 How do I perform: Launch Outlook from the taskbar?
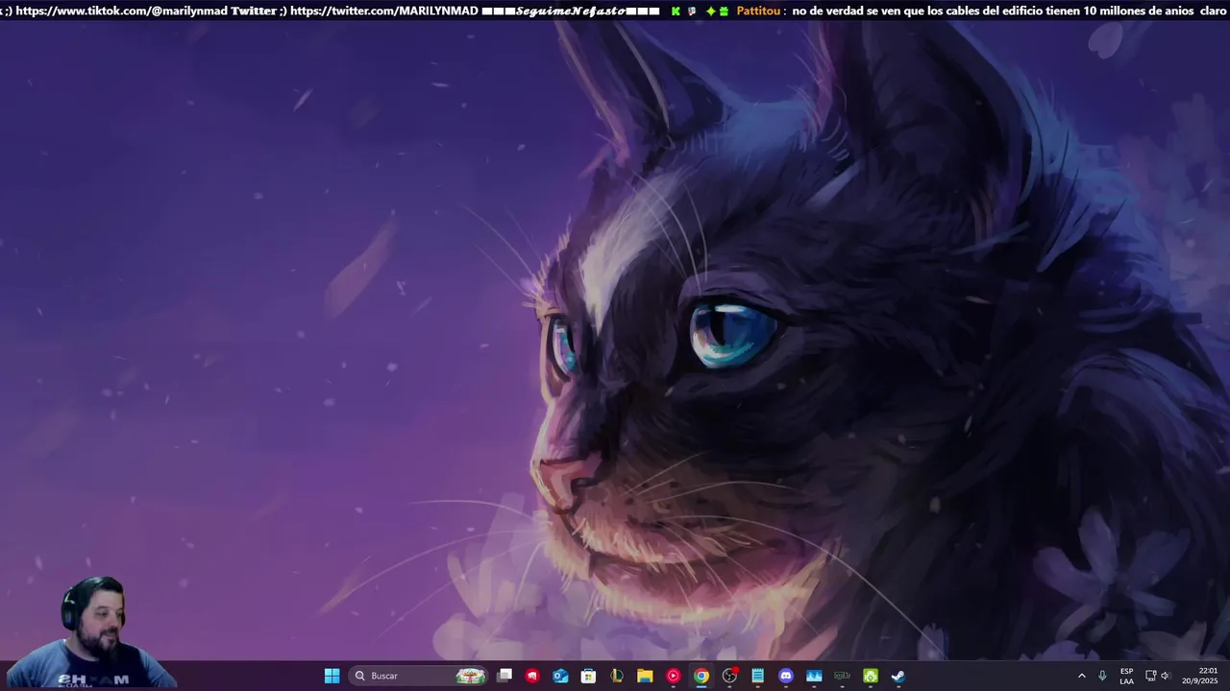click(x=560, y=676)
